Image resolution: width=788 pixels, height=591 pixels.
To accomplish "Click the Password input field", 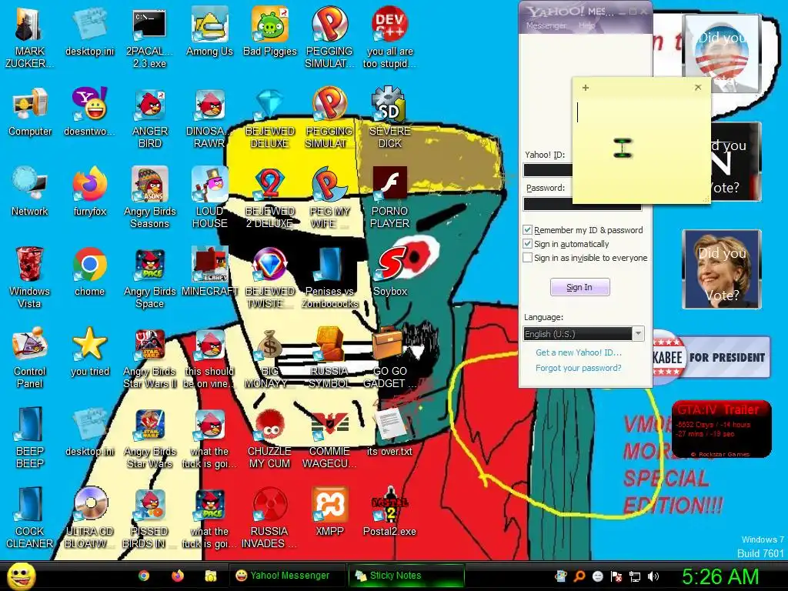I will pyautogui.click(x=583, y=204).
